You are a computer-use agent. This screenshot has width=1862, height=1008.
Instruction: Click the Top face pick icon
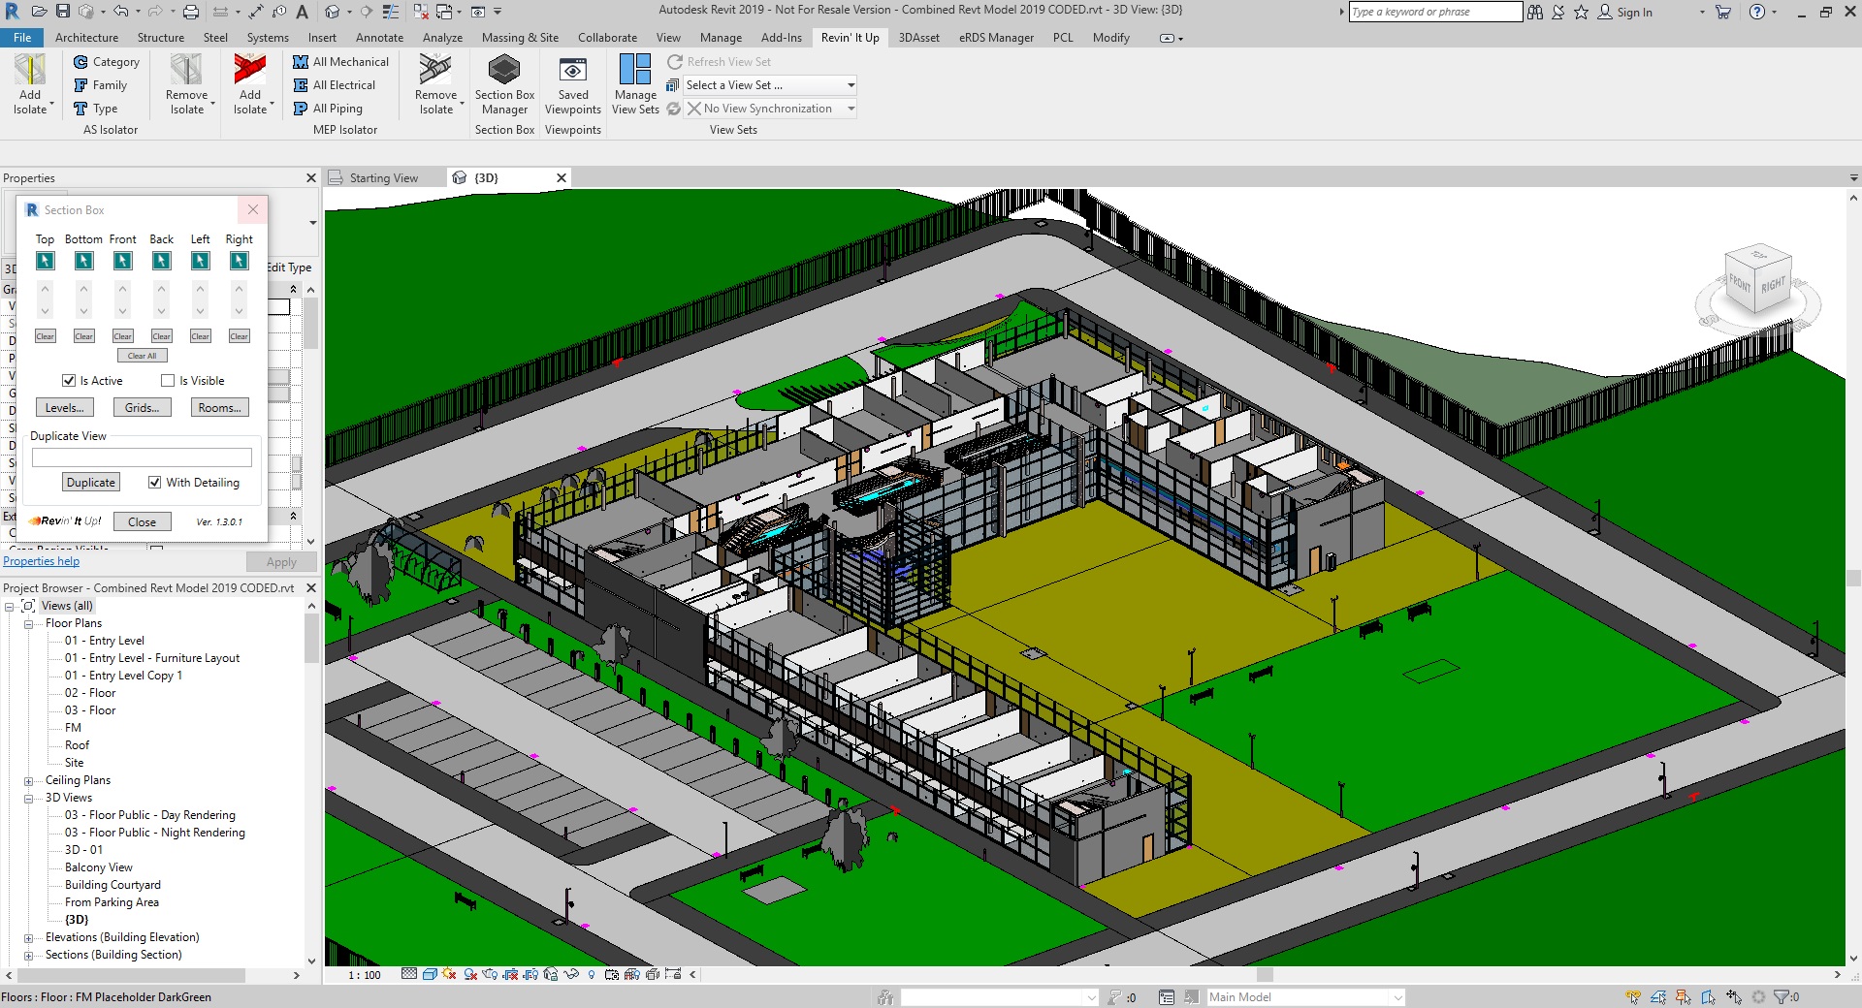45,261
